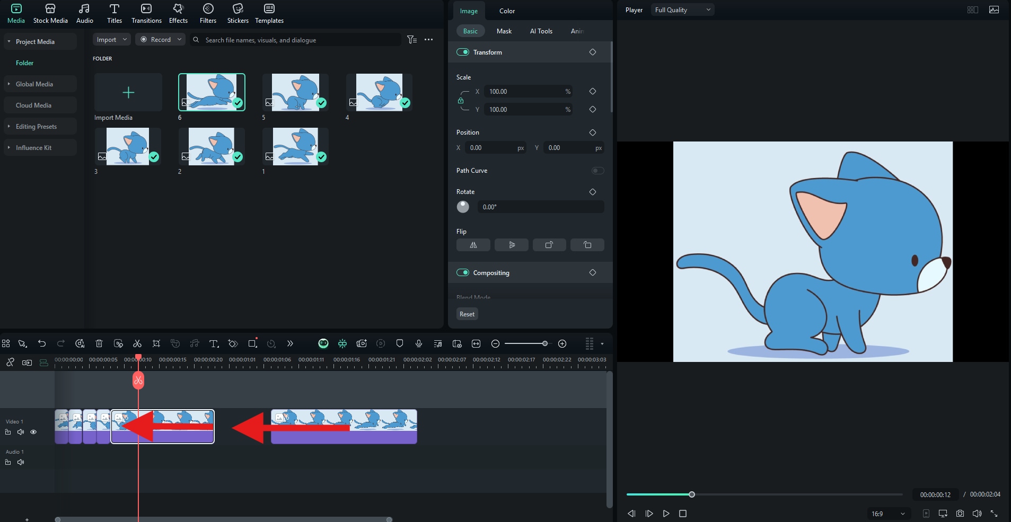This screenshot has width=1011, height=522.
Task: Select the Media tab in top toolbar
Action: pos(16,14)
